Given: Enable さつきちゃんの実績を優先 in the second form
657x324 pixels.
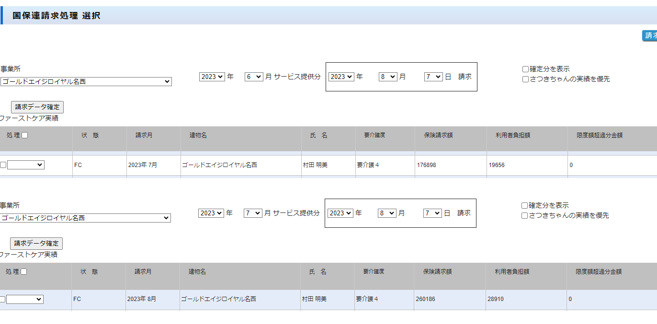Looking at the screenshot, I should tap(524, 216).
